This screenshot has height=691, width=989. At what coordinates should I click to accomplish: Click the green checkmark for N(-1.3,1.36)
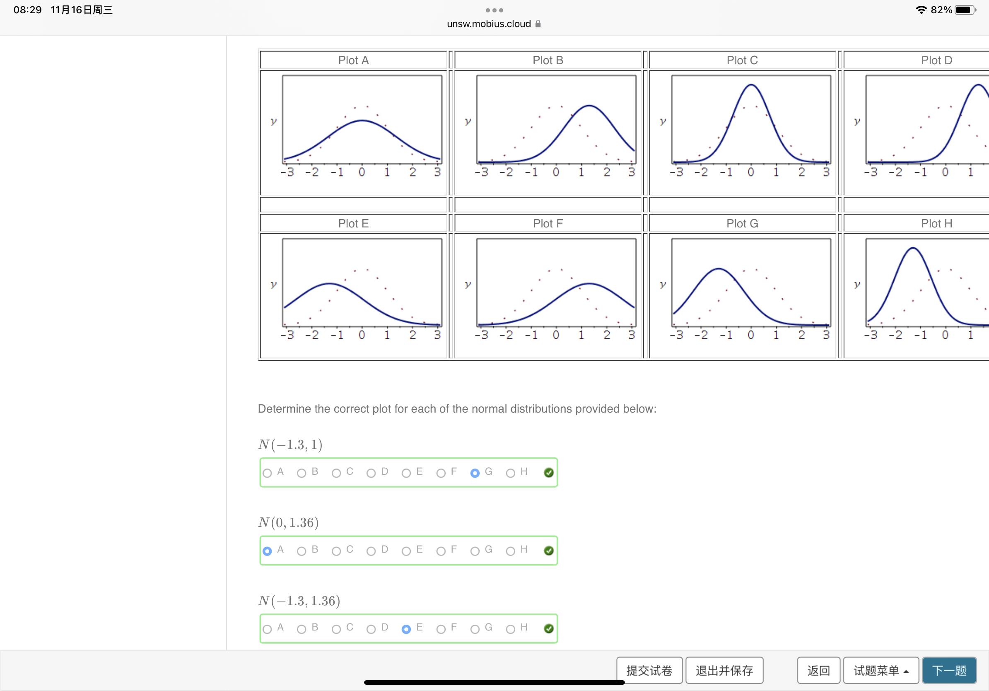point(548,628)
